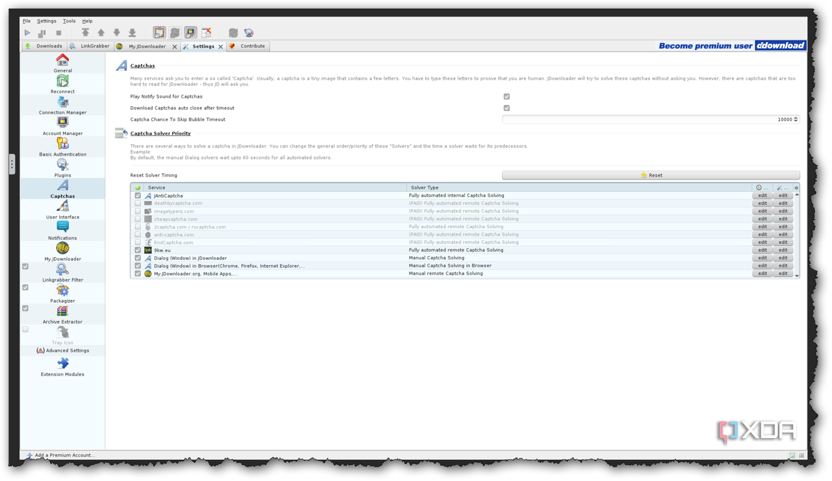Screen dimensions: 832x481
Task: Open Reconnect settings in the sidebar
Action: [63, 84]
